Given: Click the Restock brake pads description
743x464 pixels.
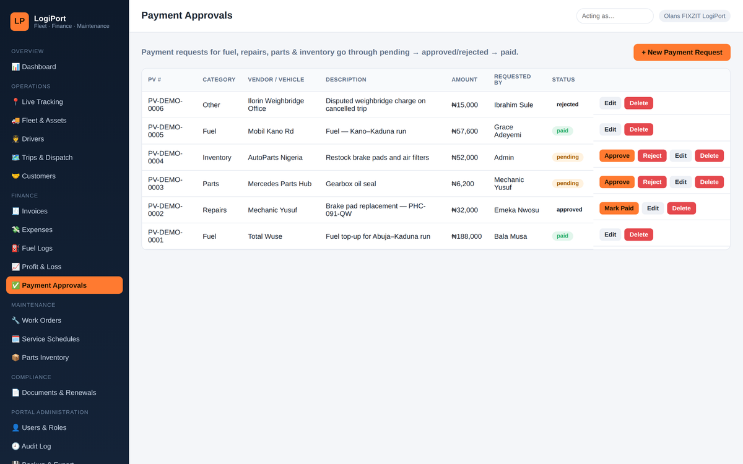Looking at the screenshot, I should point(377,157).
